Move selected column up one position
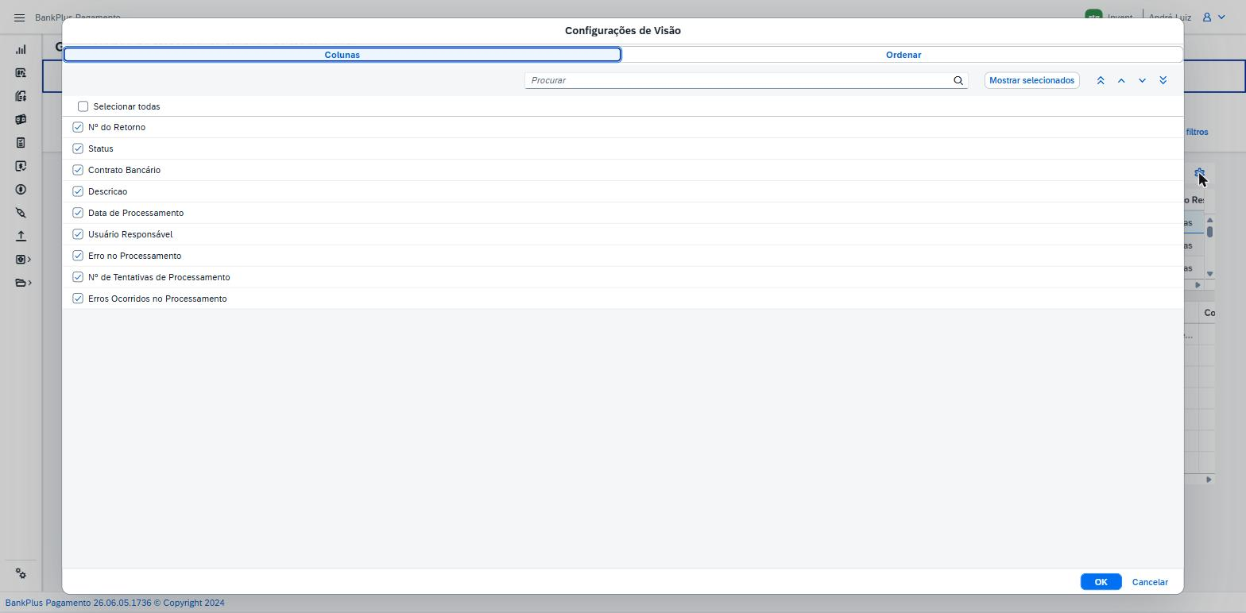The width and height of the screenshot is (1246, 613). coord(1121,80)
